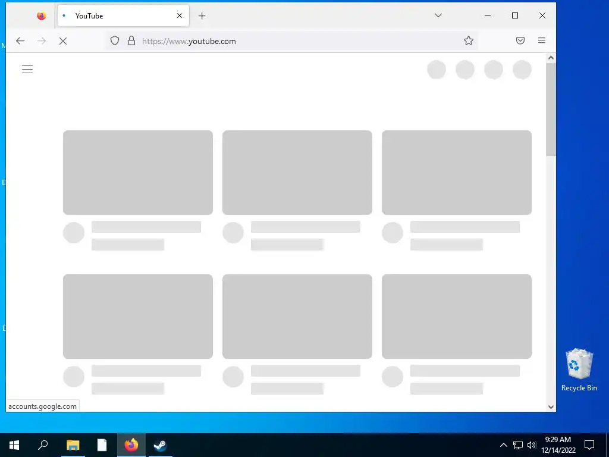
Task: Go forward to the next page
Action: (42, 41)
